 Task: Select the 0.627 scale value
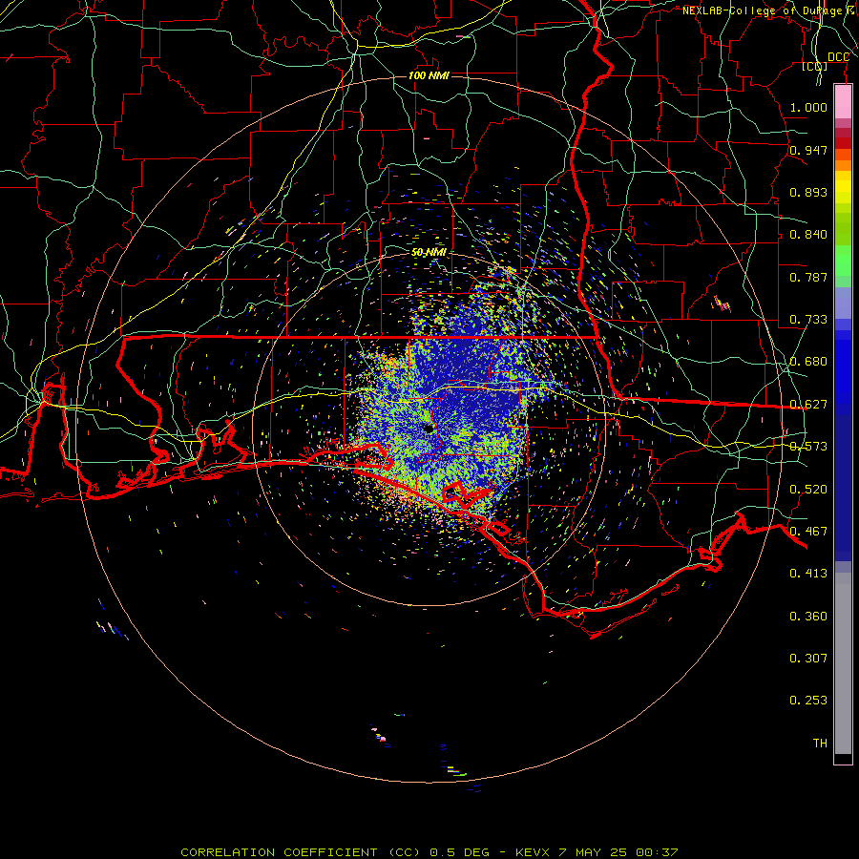click(808, 405)
